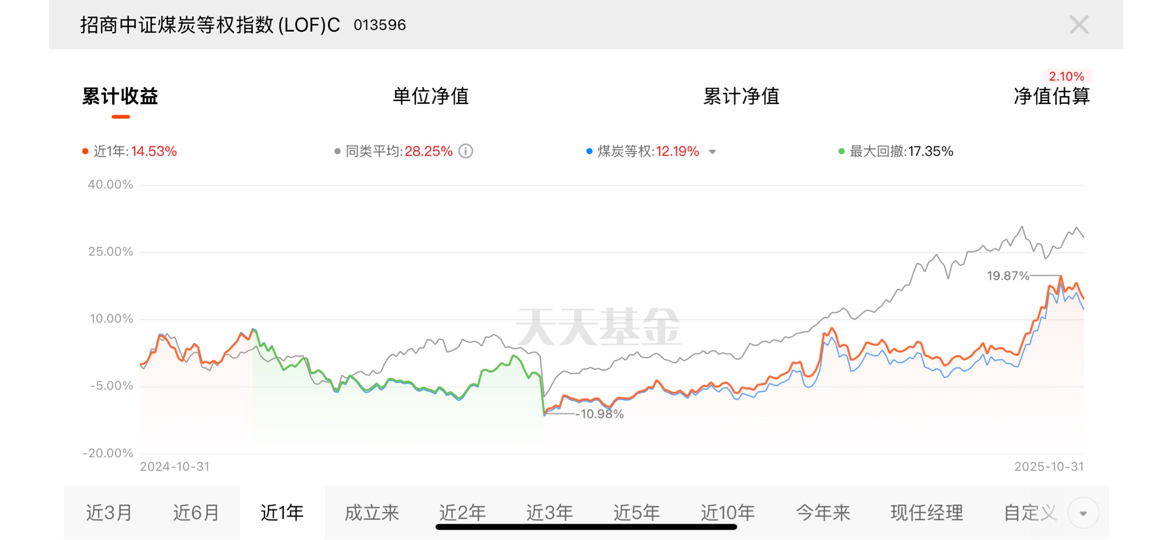The width and height of the screenshot is (1173, 540).
Task: Select the 近3月 time range
Action: click(109, 513)
